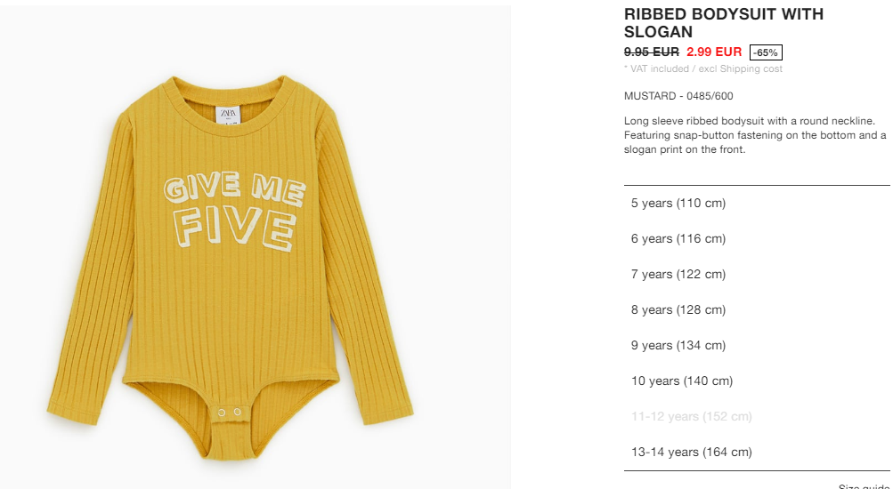Click the VAT included shipping cost note
This screenshot has height=489, width=893.
coord(703,68)
